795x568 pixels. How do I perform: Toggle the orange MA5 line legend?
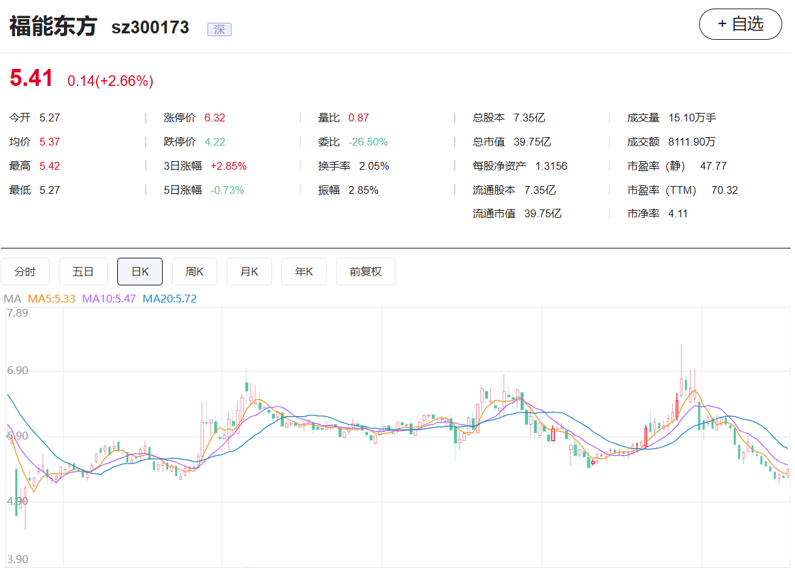coord(51,299)
